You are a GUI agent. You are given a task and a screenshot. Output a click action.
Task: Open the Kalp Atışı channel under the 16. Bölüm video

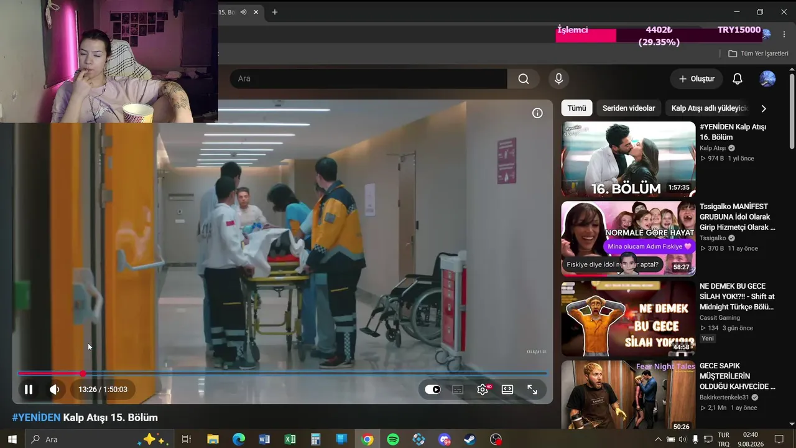point(713,148)
